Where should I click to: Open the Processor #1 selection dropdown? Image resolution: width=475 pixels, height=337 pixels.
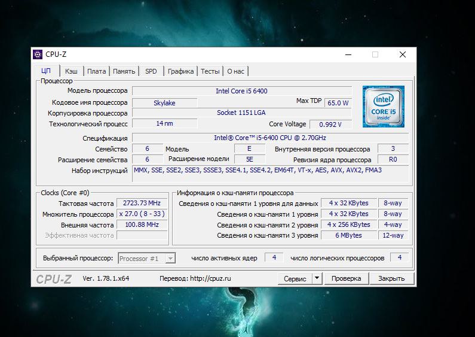(x=146, y=259)
